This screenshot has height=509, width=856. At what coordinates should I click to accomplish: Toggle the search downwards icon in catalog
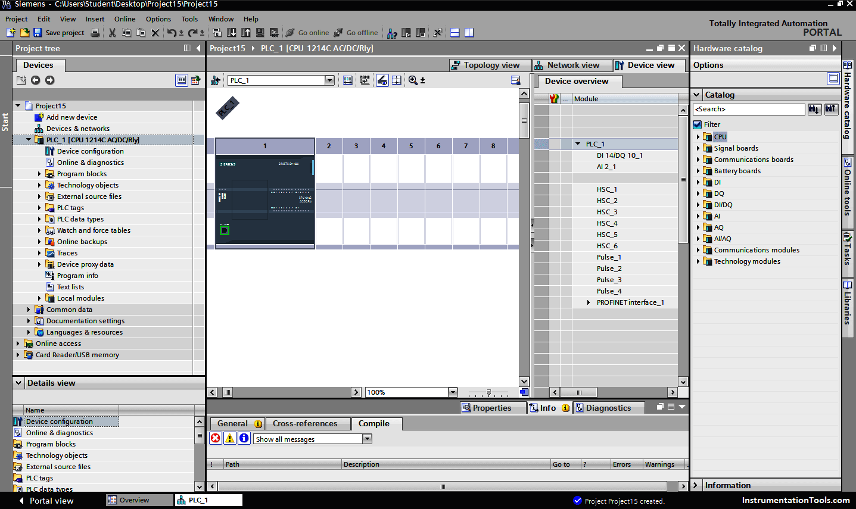814,109
